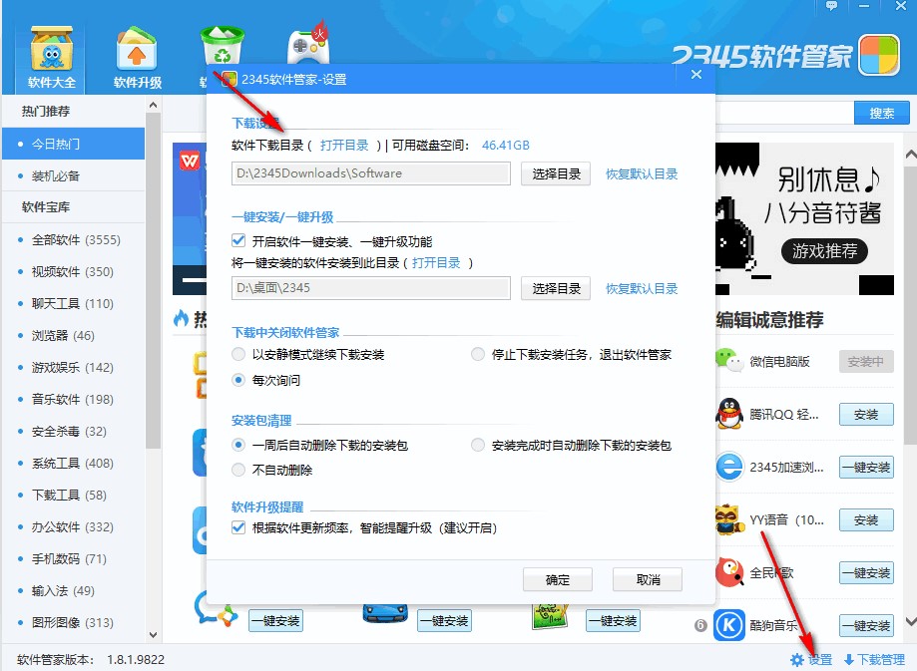Click 选择目录 for D:\桌面\2345 path
The width and height of the screenshot is (917, 671).
(556, 288)
